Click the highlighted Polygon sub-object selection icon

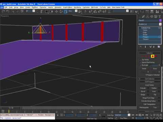click(x=152, y=56)
